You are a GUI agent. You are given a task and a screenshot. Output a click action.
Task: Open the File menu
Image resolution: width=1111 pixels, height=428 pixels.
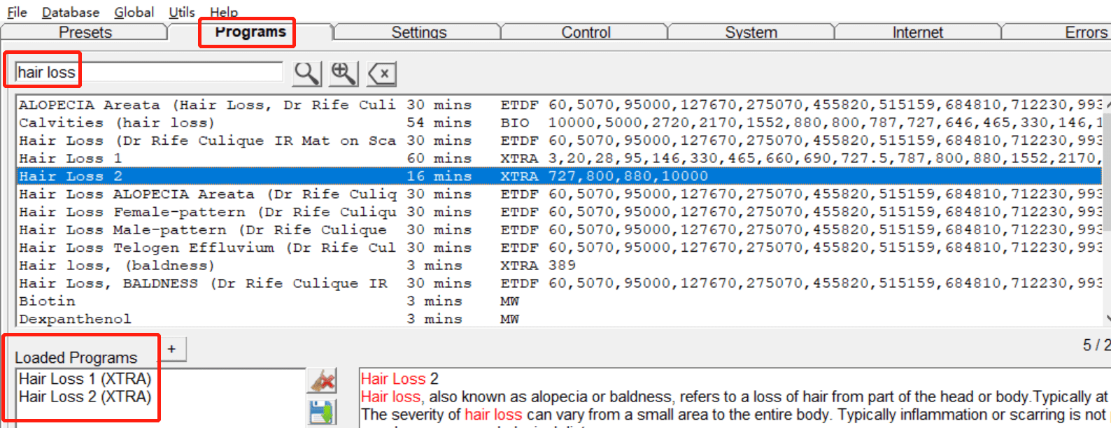point(17,13)
